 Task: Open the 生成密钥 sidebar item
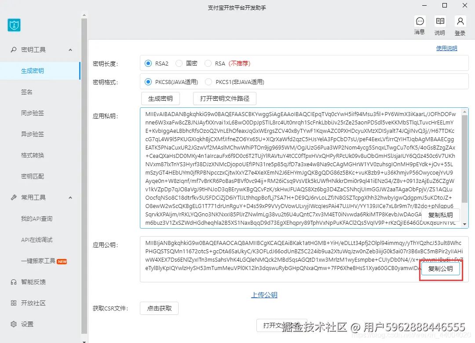click(40, 71)
